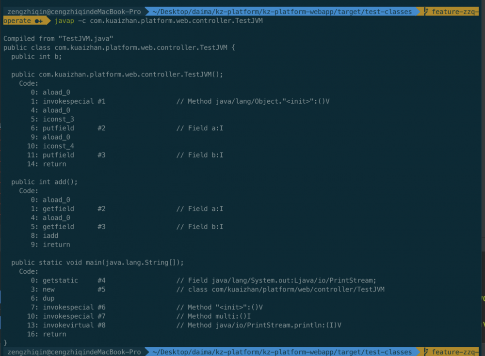Click the git branch icon before the bottom feature-zzq- label

[x=426, y=352]
